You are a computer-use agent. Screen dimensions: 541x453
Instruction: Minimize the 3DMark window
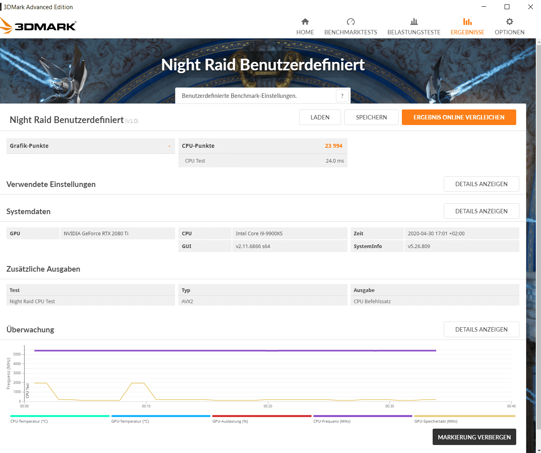pyautogui.click(x=484, y=7)
